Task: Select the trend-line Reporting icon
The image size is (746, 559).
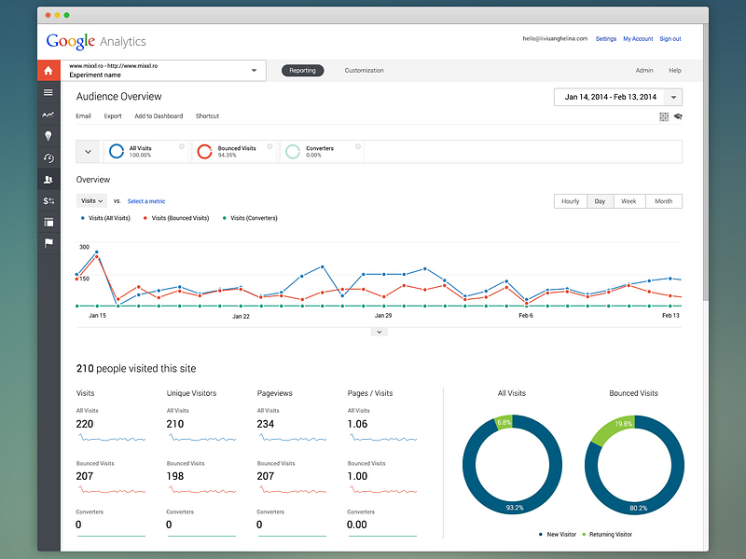Action: point(48,114)
